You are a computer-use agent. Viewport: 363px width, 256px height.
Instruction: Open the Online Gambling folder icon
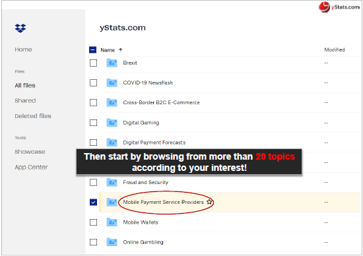112,242
